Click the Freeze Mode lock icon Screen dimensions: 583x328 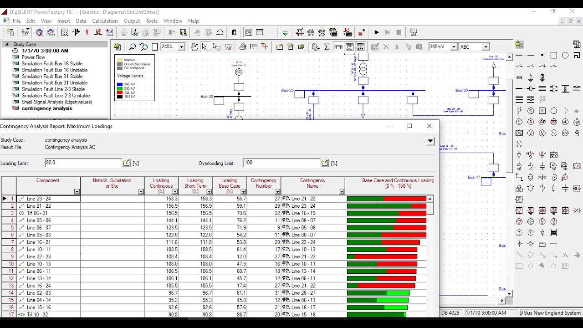point(118,47)
